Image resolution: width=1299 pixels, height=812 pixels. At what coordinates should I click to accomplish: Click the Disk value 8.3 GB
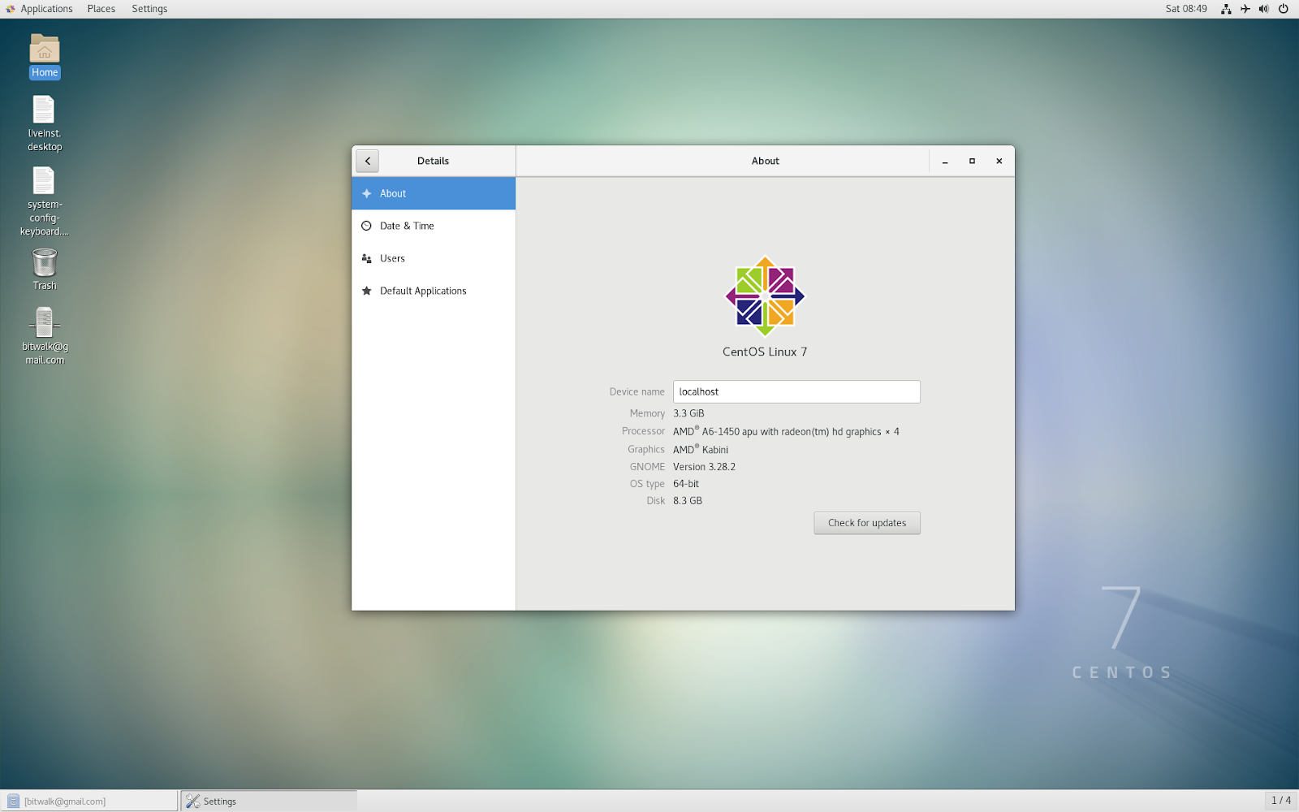pos(688,501)
